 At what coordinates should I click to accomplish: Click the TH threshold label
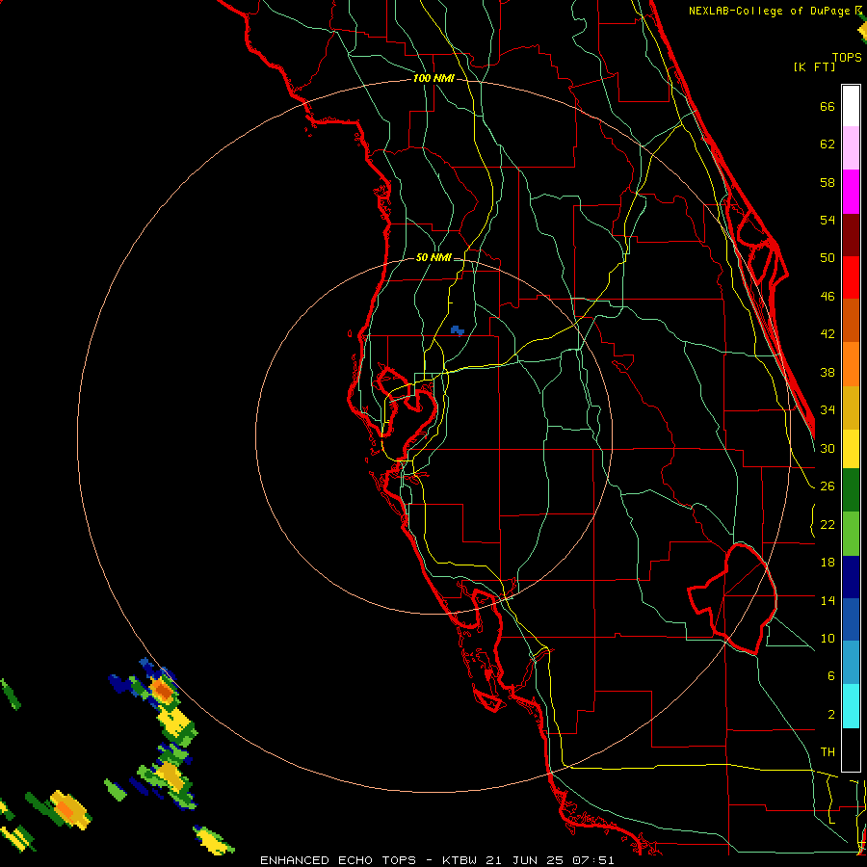pyautogui.click(x=828, y=752)
